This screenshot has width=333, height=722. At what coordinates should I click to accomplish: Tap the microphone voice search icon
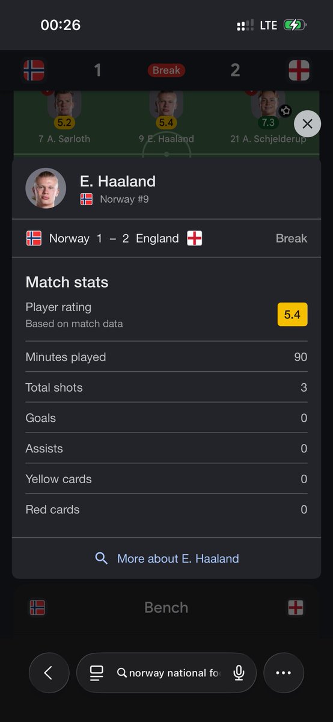pyautogui.click(x=239, y=673)
